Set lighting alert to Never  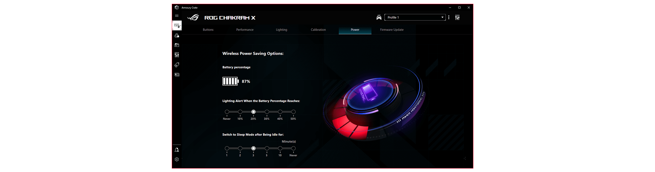pyautogui.click(x=227, y=112)
